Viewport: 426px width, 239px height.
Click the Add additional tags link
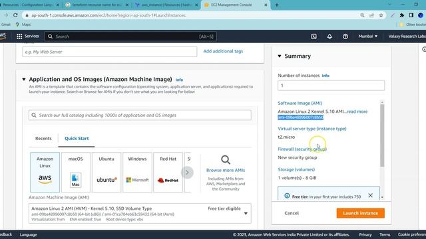(223, 51)
